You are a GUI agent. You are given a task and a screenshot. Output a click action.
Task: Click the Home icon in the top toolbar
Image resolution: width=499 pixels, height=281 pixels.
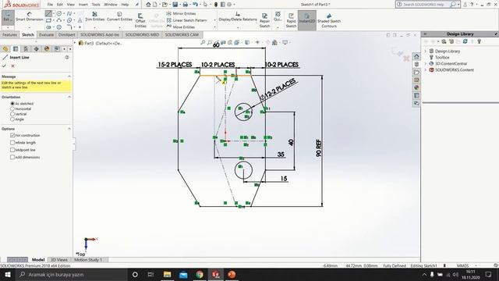pos(148,5)
